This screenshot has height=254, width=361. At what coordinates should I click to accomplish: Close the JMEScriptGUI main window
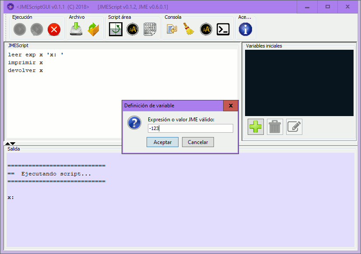tap(347, 7)
